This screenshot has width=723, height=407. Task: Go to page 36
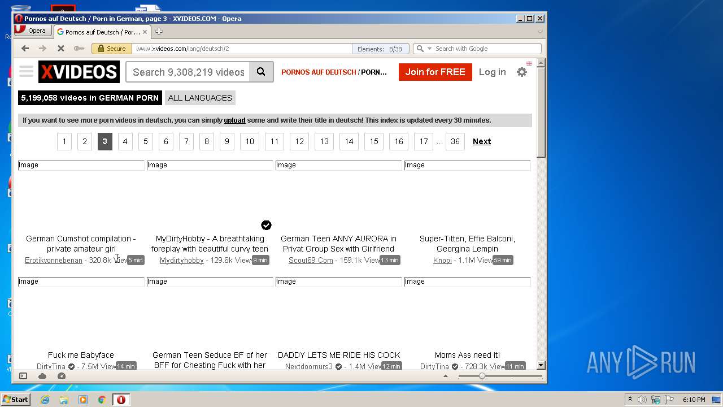point(455,141)
